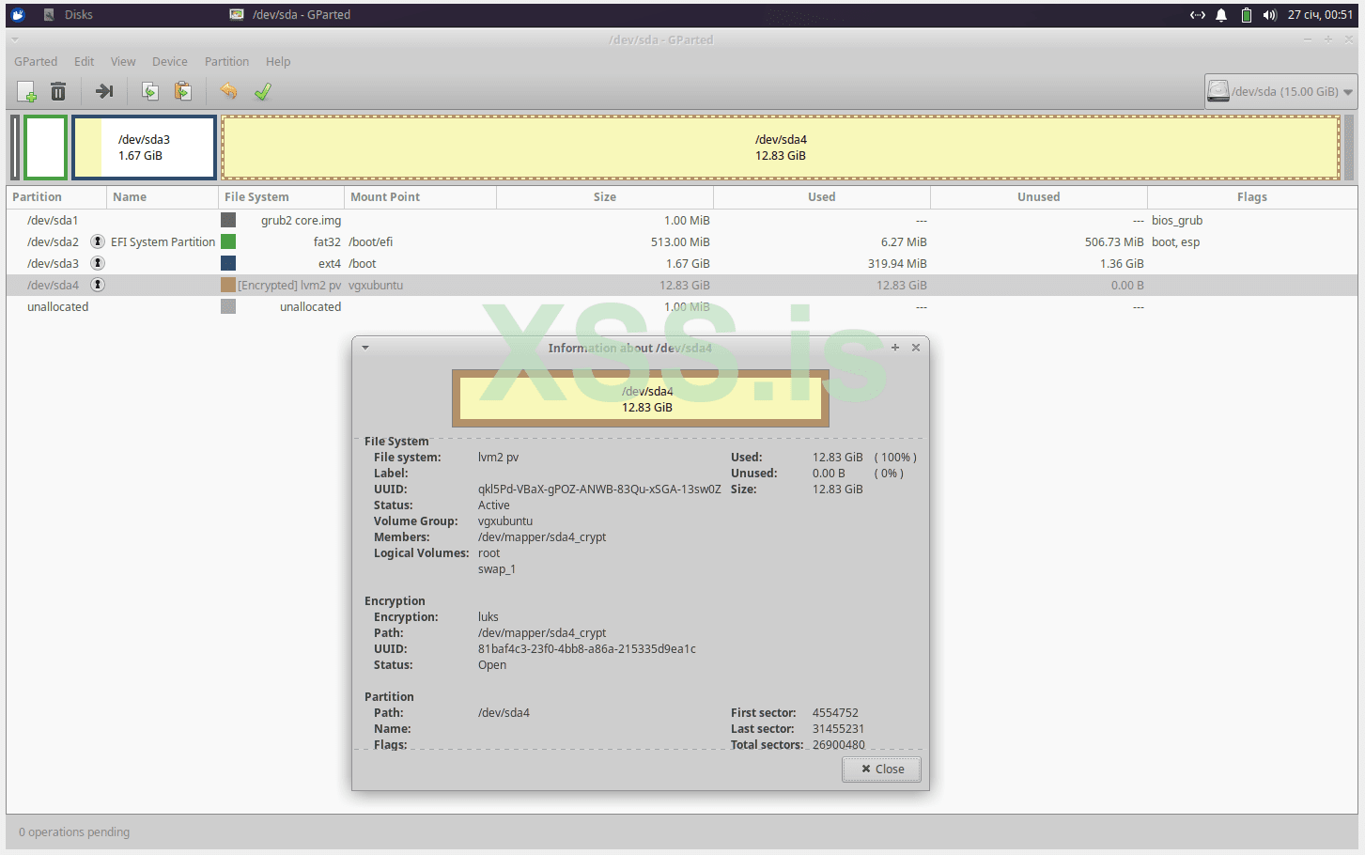Click the /dev/sda - GParted panel task button
The width and height of the screenshot is (1365, 855).
click(x=290, y=15)
